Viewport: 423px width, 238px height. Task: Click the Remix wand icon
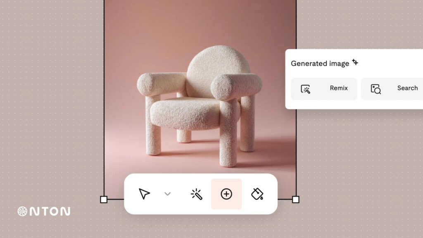304,88
